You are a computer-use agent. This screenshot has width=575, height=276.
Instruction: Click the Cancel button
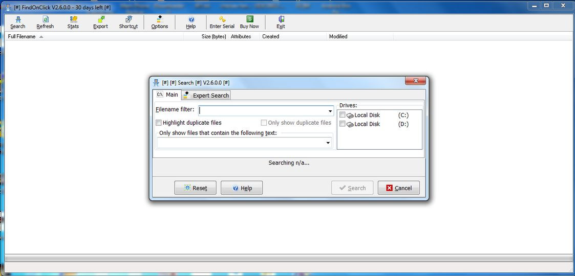399,188
